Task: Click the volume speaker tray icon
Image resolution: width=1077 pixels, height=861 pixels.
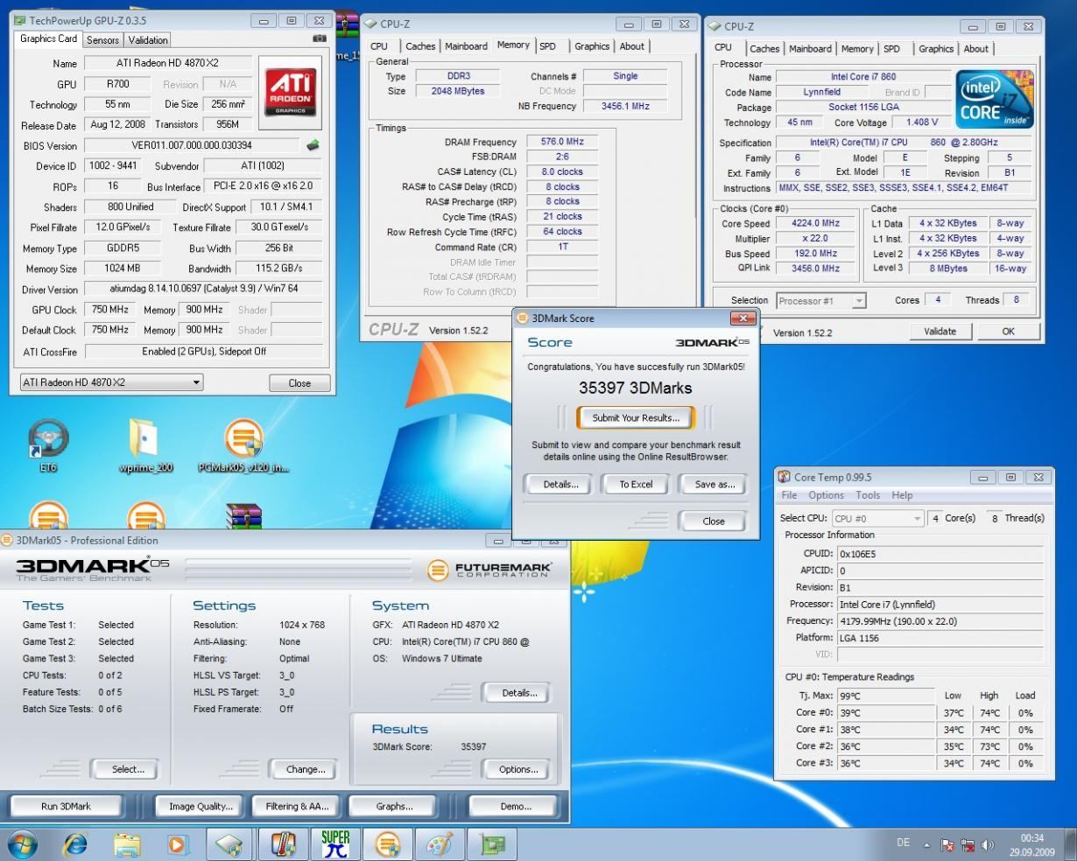Action: (988, 844)
